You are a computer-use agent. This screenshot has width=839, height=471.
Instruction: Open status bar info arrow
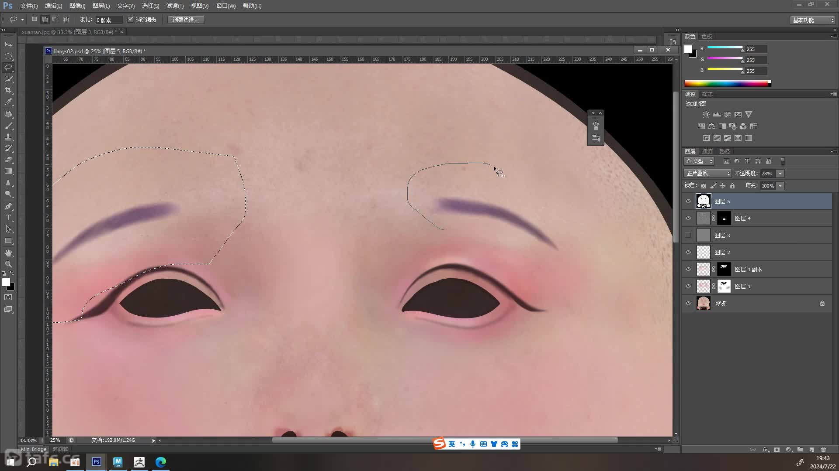click(153, 440)
